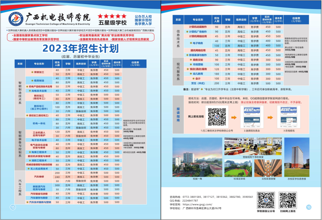Click the round college logo emblem
The image size is (322, 220).
(x=16, y=19)
